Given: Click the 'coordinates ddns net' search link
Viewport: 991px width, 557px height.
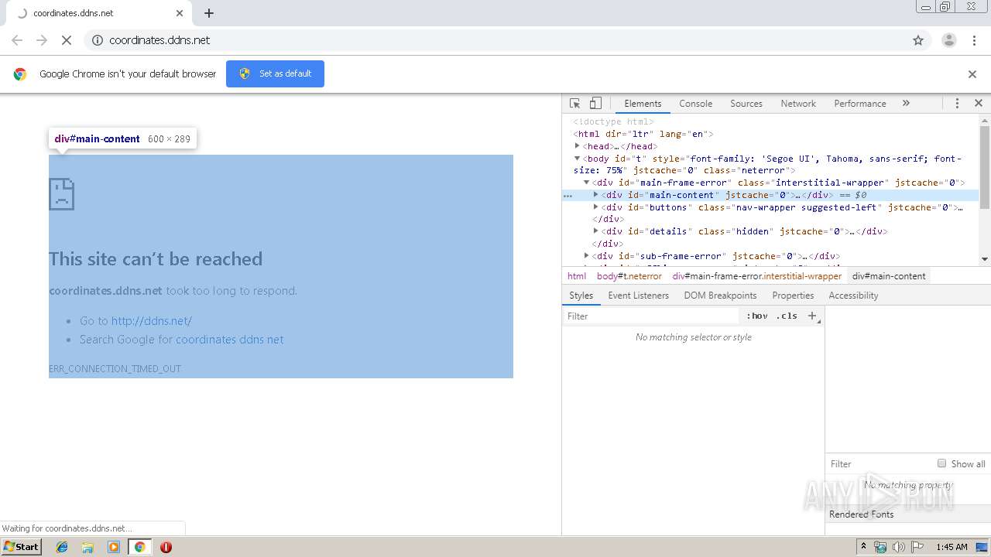Looking at the screenshot, I should click(229, 340).
